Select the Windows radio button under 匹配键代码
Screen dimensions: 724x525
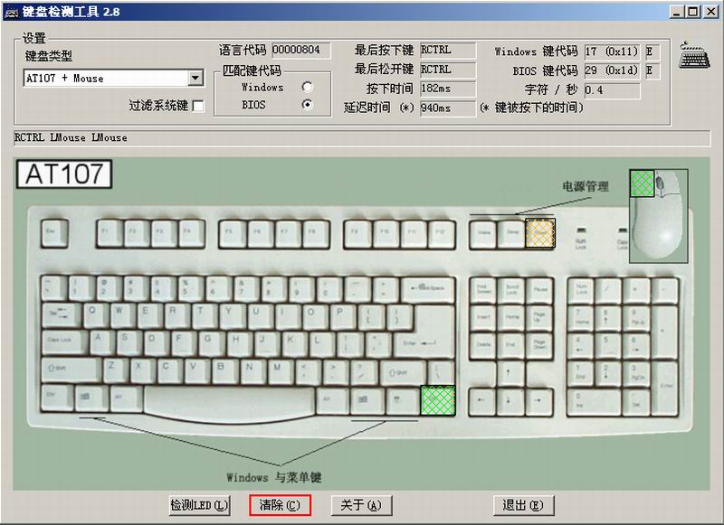pos(308,88)
